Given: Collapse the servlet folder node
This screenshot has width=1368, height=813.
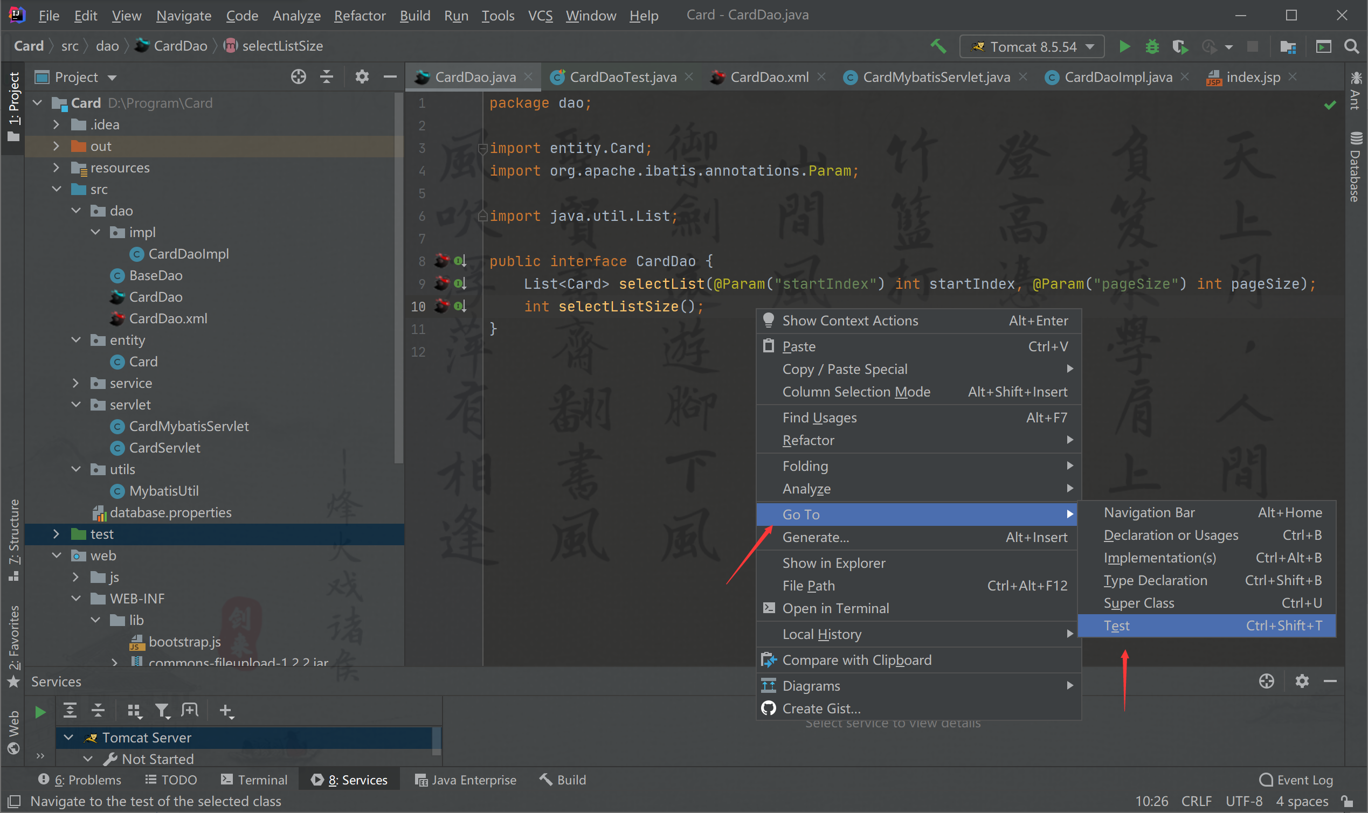Looking at the screenshot, I should point(76,405).
